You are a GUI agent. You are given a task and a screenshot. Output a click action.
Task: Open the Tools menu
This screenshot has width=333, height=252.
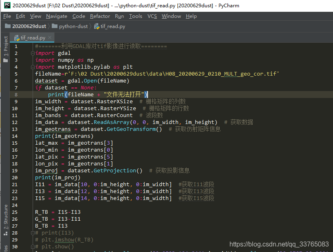[x=136, y=16]
